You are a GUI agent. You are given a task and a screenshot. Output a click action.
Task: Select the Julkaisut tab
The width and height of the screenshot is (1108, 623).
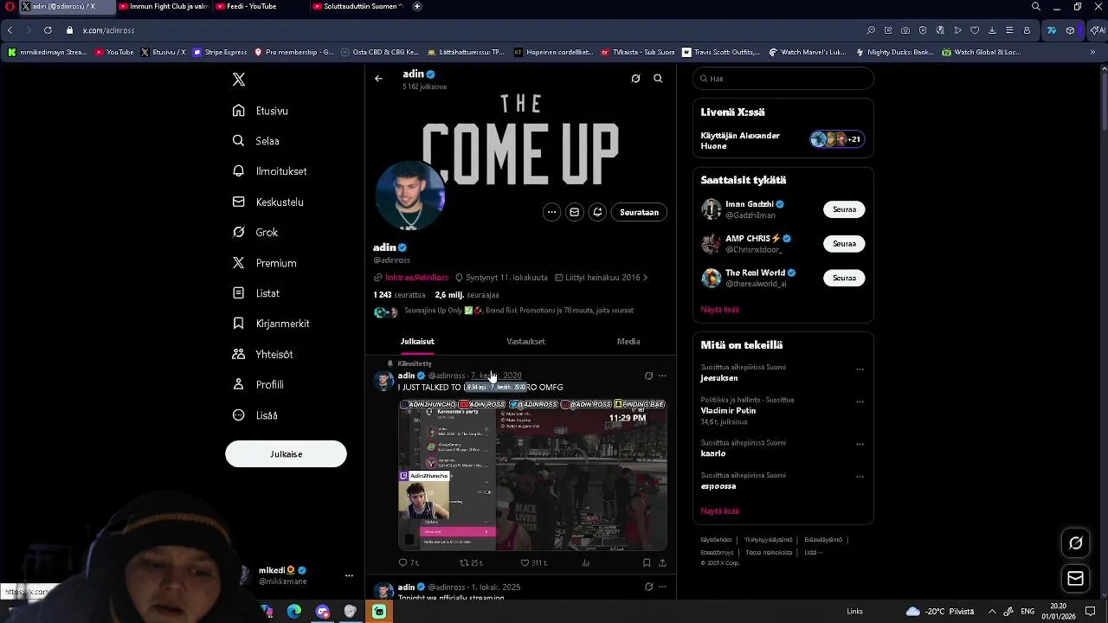417,342
